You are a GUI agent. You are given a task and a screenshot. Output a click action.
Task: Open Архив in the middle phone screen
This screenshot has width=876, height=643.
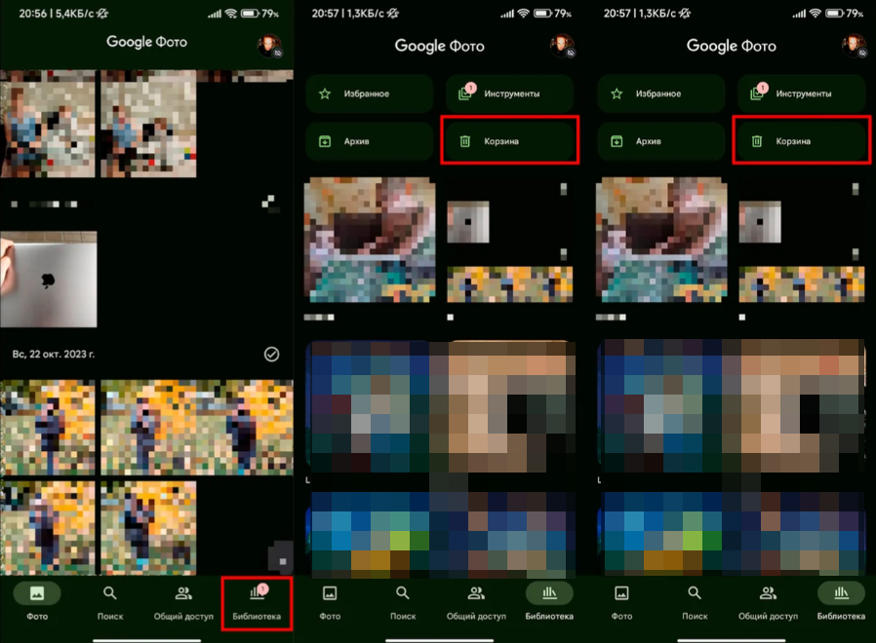click(x=370, y=141)
